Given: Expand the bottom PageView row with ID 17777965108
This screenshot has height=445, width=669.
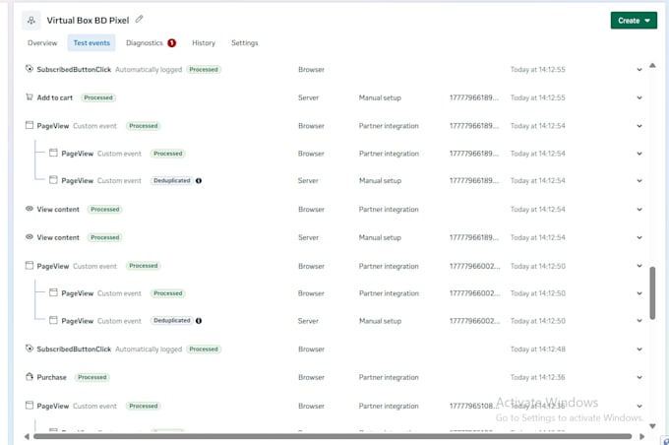Looking at the screenshot, I should coord(639,406).
